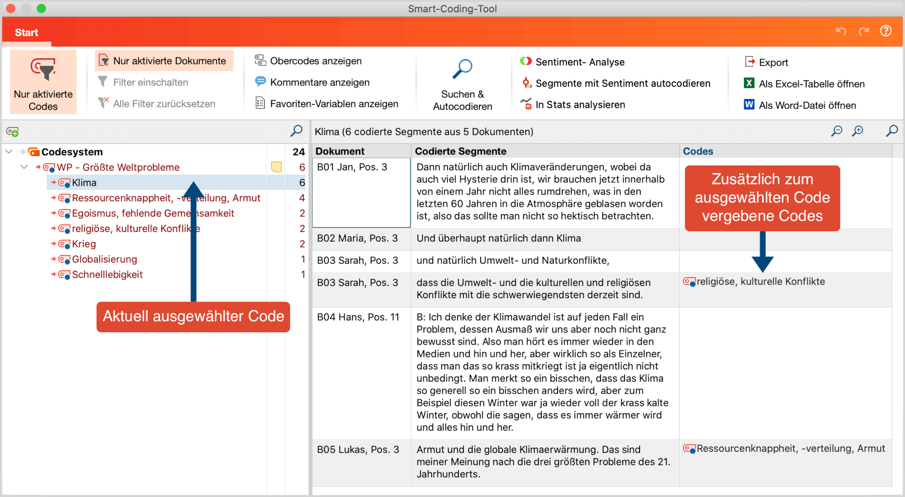
Task: Collapse the Codesystem root node
Action: (9, 152)
